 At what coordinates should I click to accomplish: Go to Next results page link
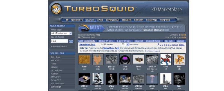point(182,44)
